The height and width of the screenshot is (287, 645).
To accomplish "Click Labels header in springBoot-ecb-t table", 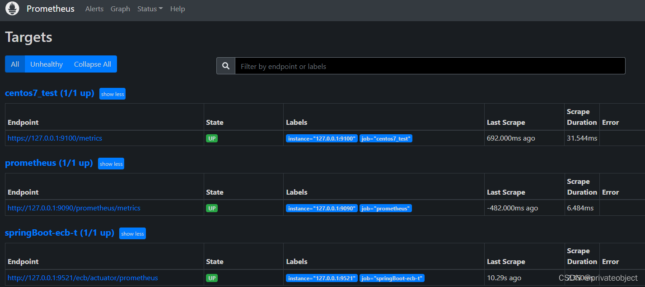I will click(297, 262).
